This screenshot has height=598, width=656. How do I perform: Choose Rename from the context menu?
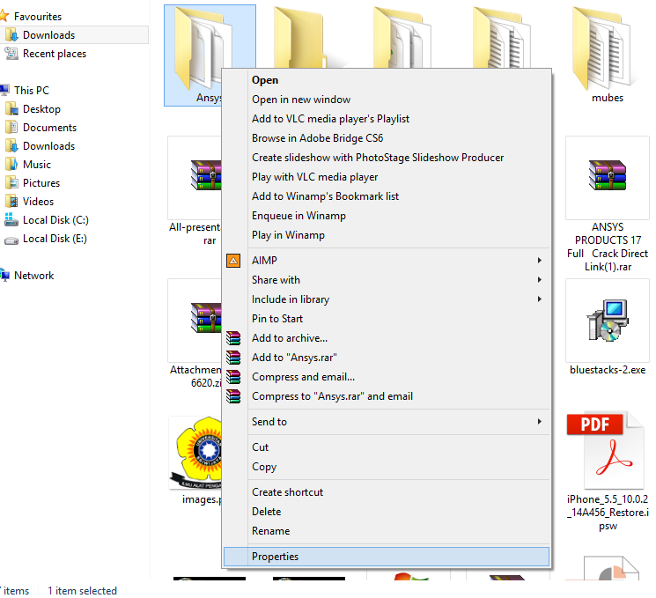pos(387,531)
